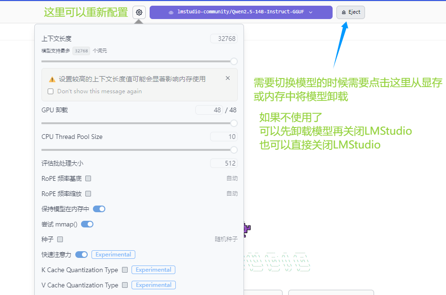The image size is (446, 295).
Task: Click the CPU Thread Pool Size slider handle
Action: [234, 150]
